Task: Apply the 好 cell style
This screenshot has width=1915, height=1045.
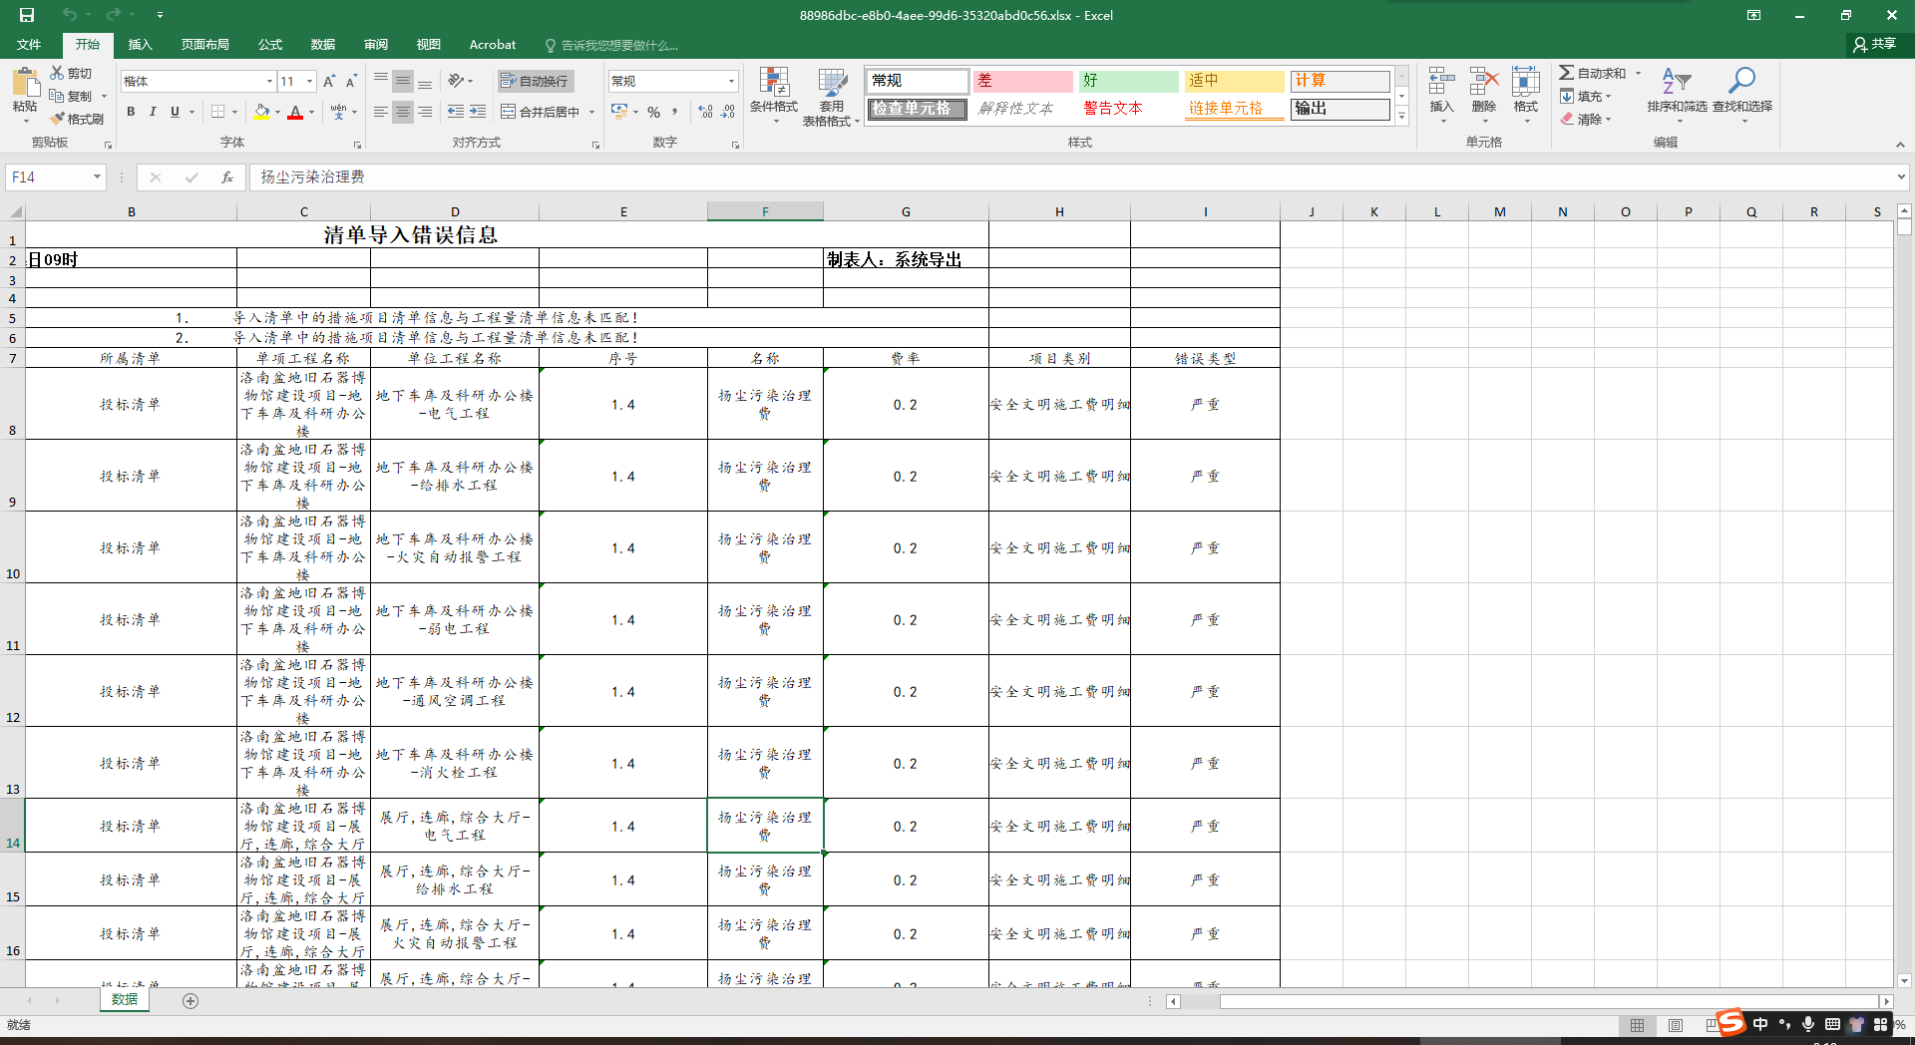Action: [1128, 81]
